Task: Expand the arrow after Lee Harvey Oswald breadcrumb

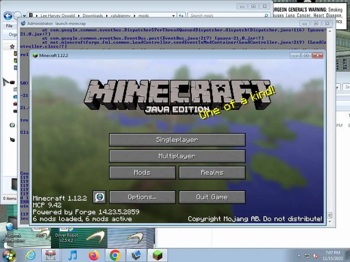Action: [79, 16]
